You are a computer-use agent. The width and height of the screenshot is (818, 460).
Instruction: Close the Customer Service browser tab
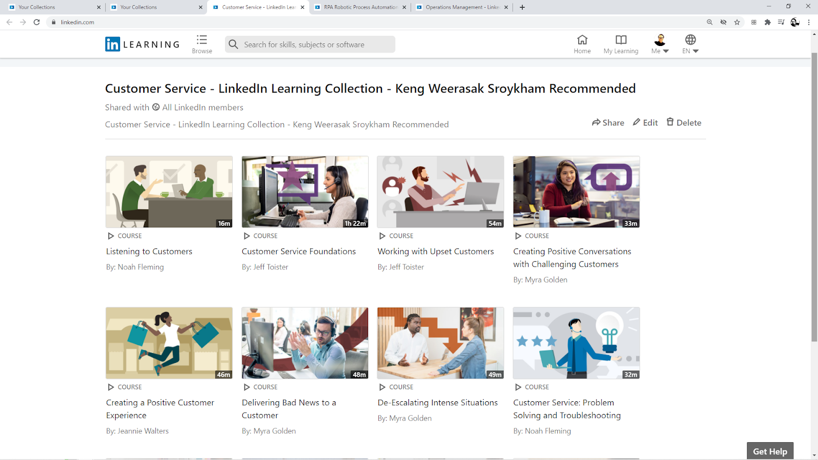pyautogui.click(x=303, y=7)
